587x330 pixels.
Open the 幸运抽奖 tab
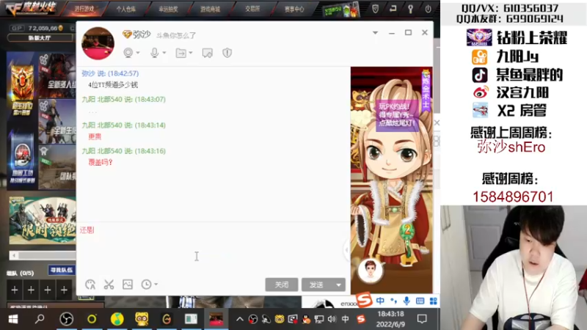168,9
